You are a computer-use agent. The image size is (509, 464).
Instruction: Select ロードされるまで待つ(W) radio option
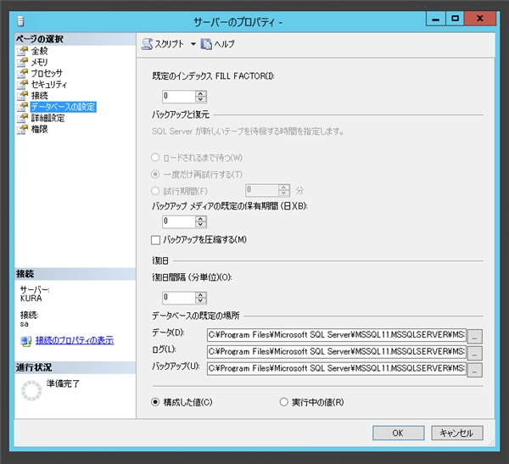coord(155,158)
